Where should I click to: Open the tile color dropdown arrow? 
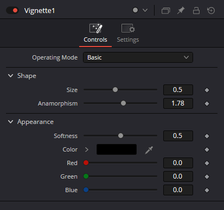point(145,10)
